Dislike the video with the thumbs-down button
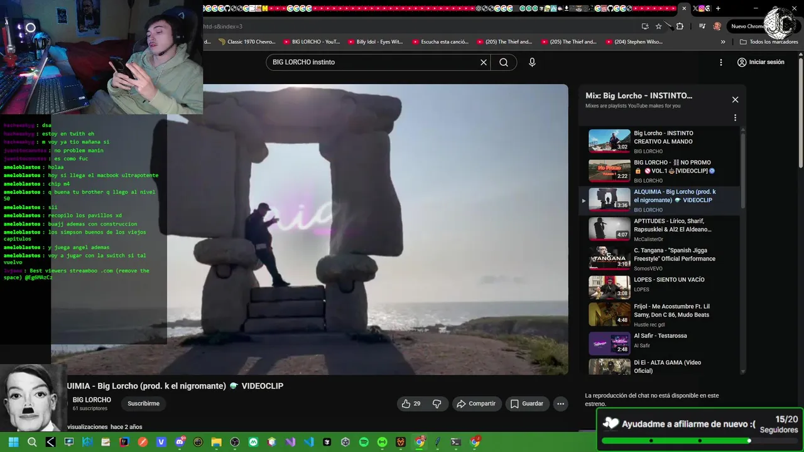 pyautogui.click(x=437, y=404)
